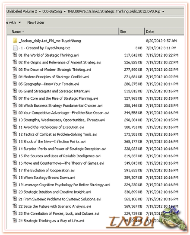Click the 000-DaXong breadcrumb folder

[x=52, y=11]
